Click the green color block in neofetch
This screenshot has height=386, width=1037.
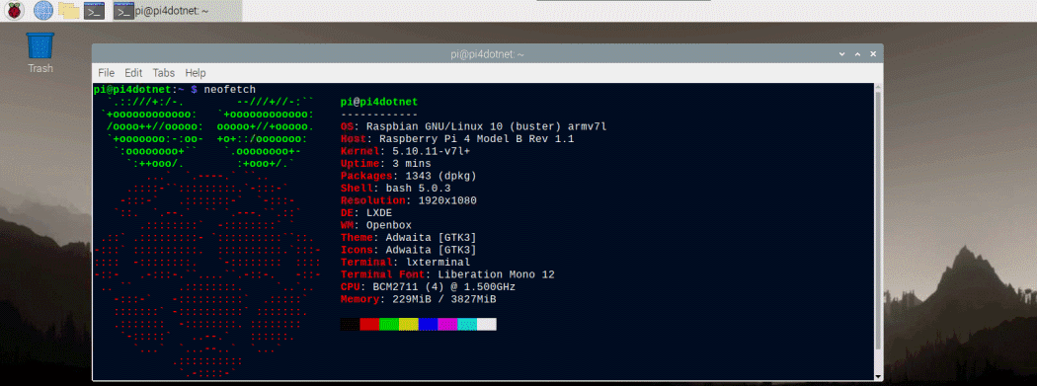point(389,325)
